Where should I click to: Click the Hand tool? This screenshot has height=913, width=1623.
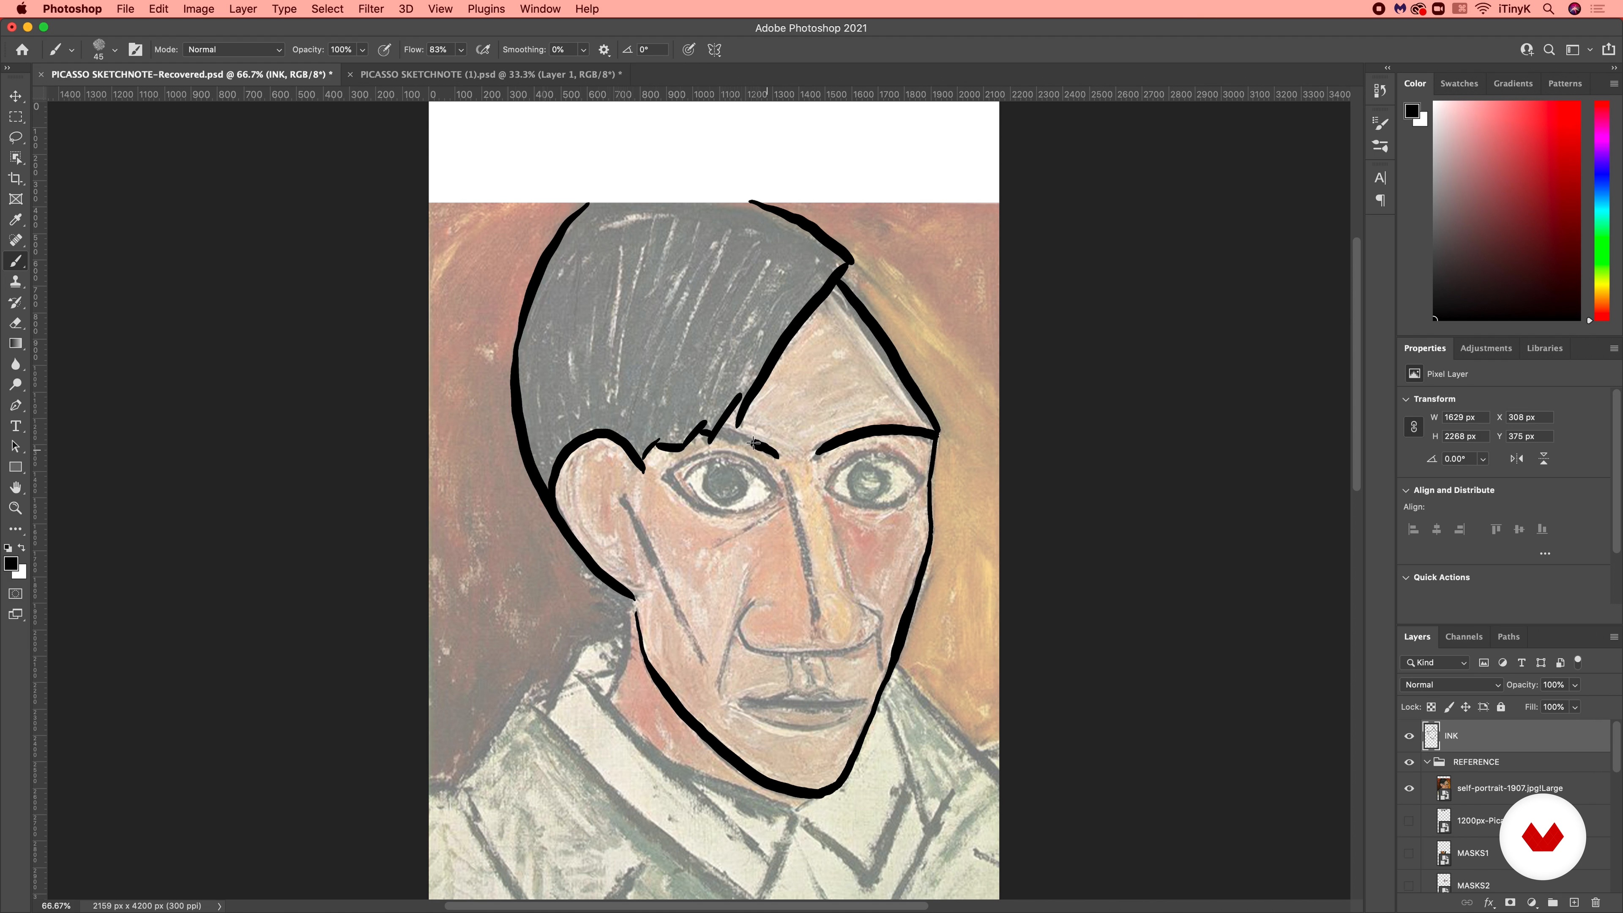pos(16,488)
